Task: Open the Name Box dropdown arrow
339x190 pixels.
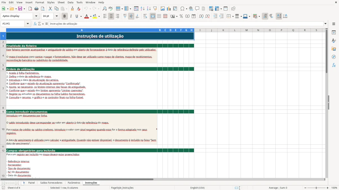Action: pos(28,24)
